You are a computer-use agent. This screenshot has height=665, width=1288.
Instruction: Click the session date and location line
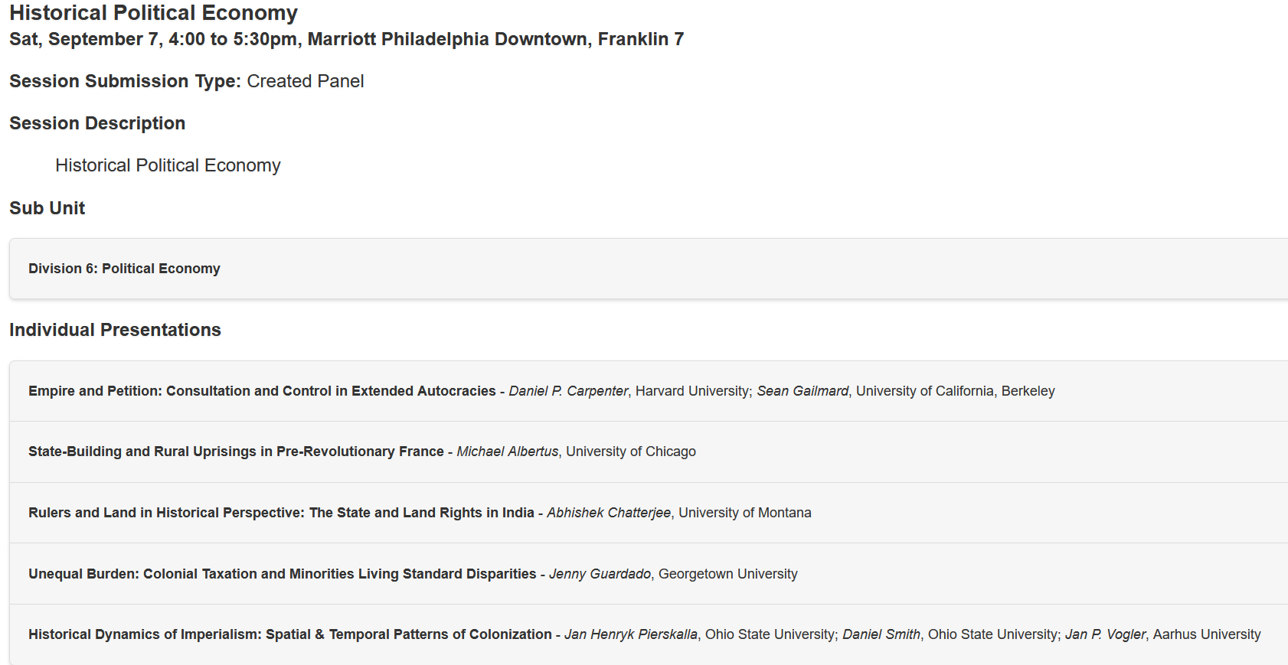click(x=346, y=39)
